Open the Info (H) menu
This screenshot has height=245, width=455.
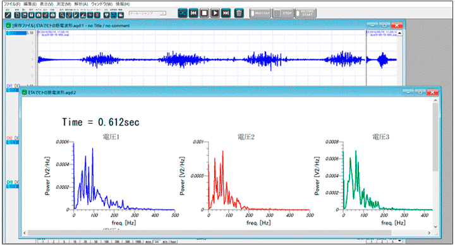(x=123, y=4)
